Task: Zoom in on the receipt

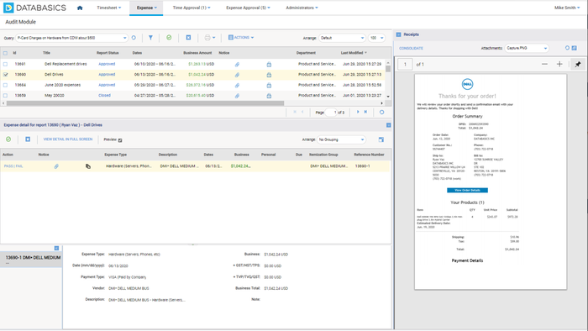Action: (x=559, y=64)
